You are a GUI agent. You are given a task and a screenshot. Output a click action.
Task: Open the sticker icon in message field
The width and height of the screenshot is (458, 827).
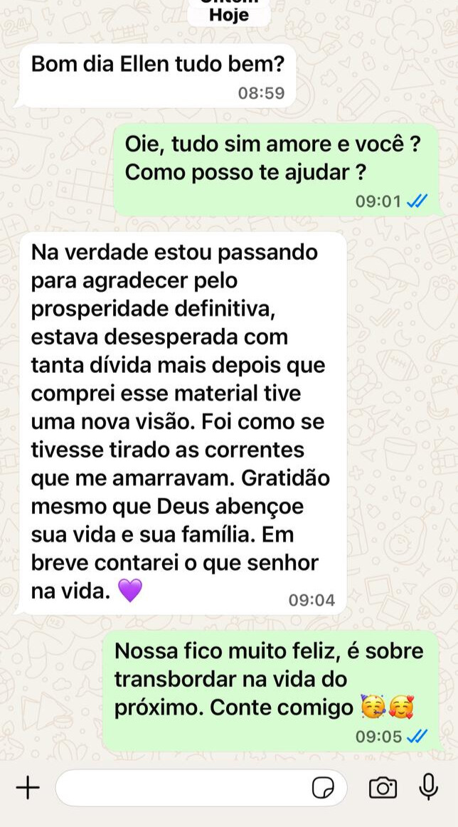(323, 789)
